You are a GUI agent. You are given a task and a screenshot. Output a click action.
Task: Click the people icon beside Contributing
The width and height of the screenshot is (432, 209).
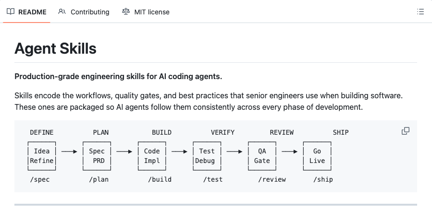point(62,12)
